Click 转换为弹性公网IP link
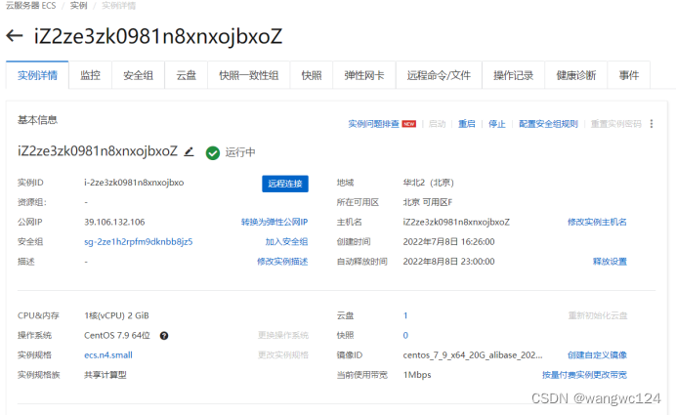This screenshot has height=415, width=676. (x=275, y=222)
